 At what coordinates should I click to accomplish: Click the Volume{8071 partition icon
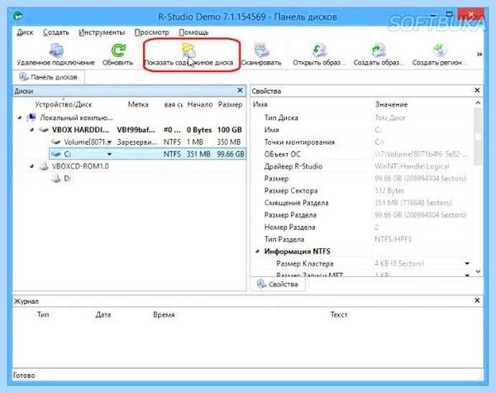[56, 141]
